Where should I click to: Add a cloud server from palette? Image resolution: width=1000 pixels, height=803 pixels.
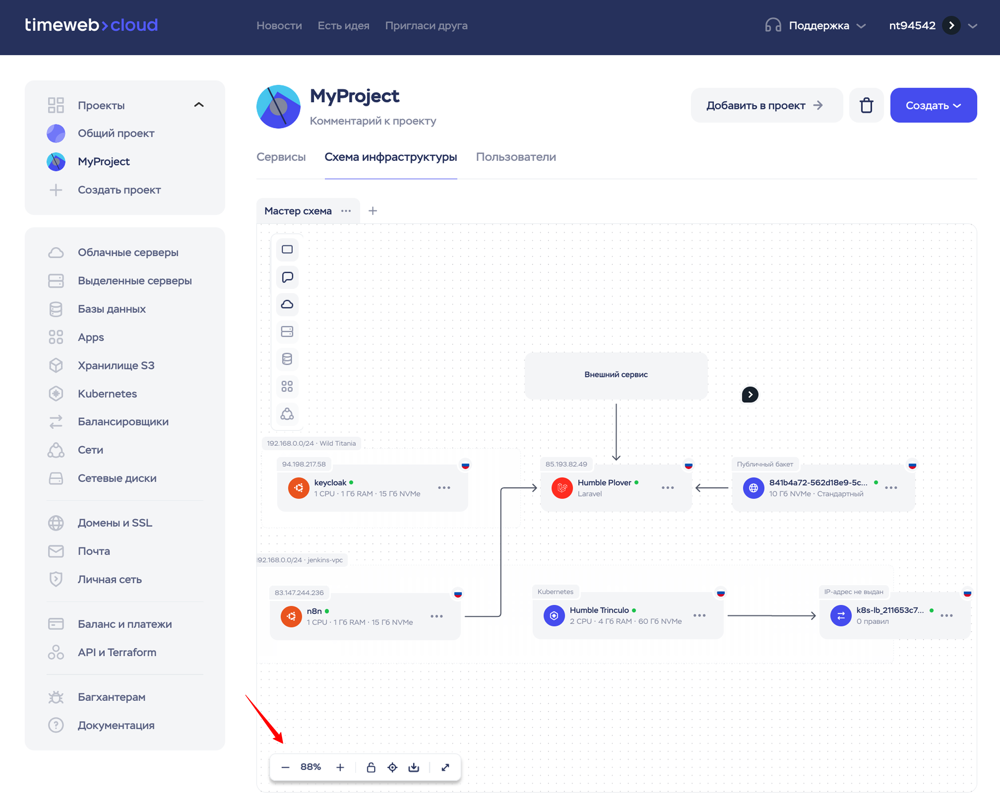pyautogui.click(x=287, y=304)
